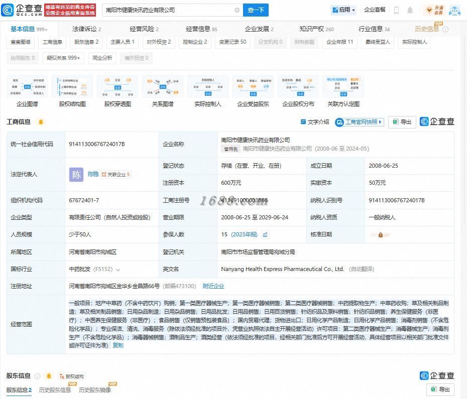Click the 查一下 search button
The width and height of the screenshot is (467, 399).
point(256,10)
